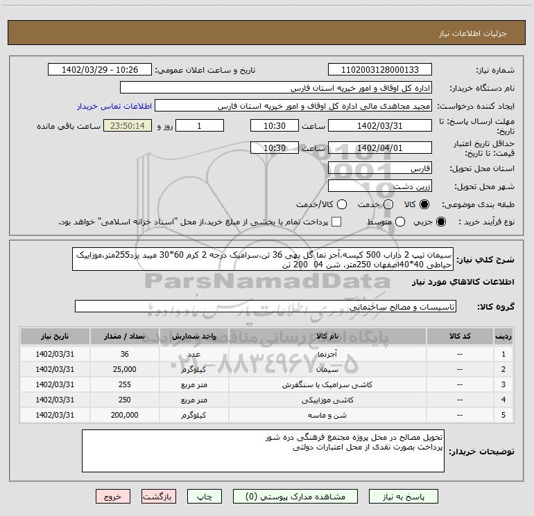The image size is (534, 516).
Task: Click the تعداد / مقدار column header
Action: click(x=125, y=337)
